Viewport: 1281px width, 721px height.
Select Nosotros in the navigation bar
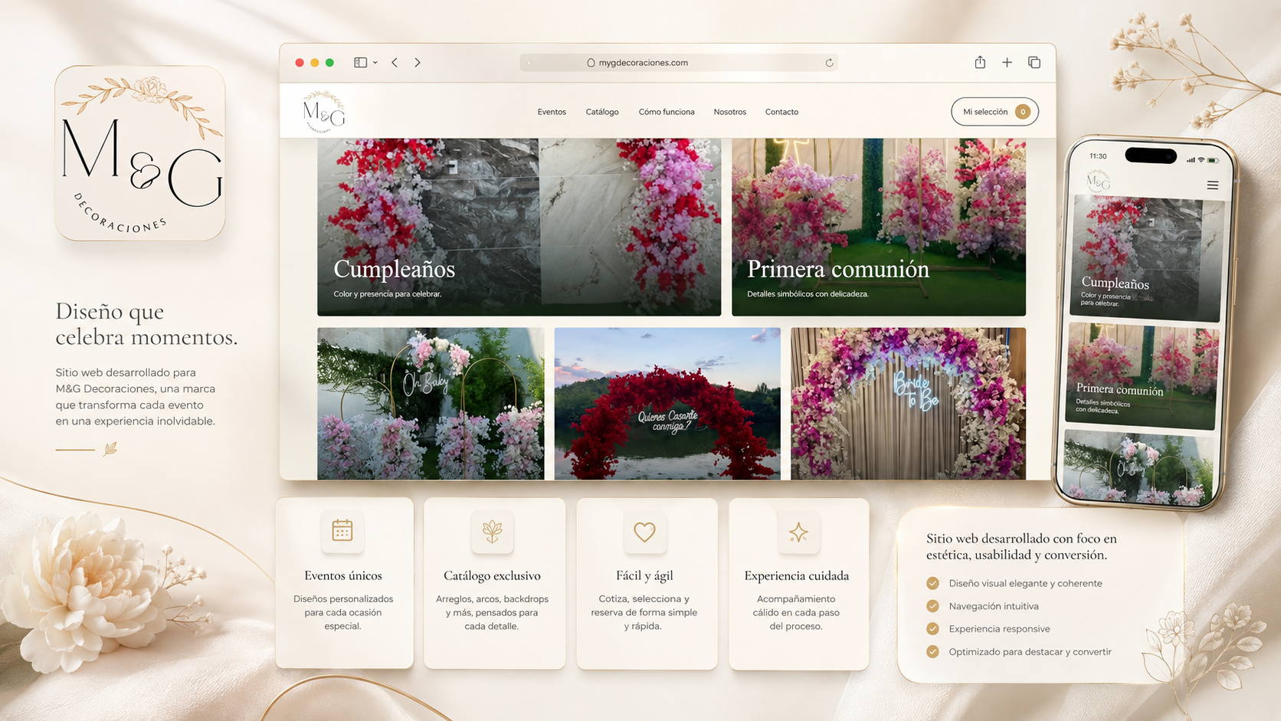730,112
